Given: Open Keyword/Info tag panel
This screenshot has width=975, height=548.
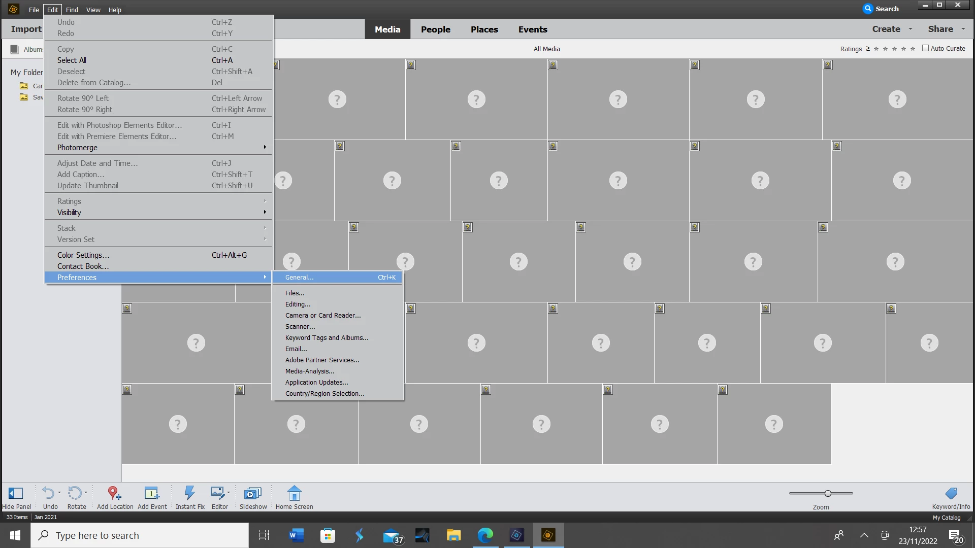Looking at the screenshot, I should pos(951,493).
